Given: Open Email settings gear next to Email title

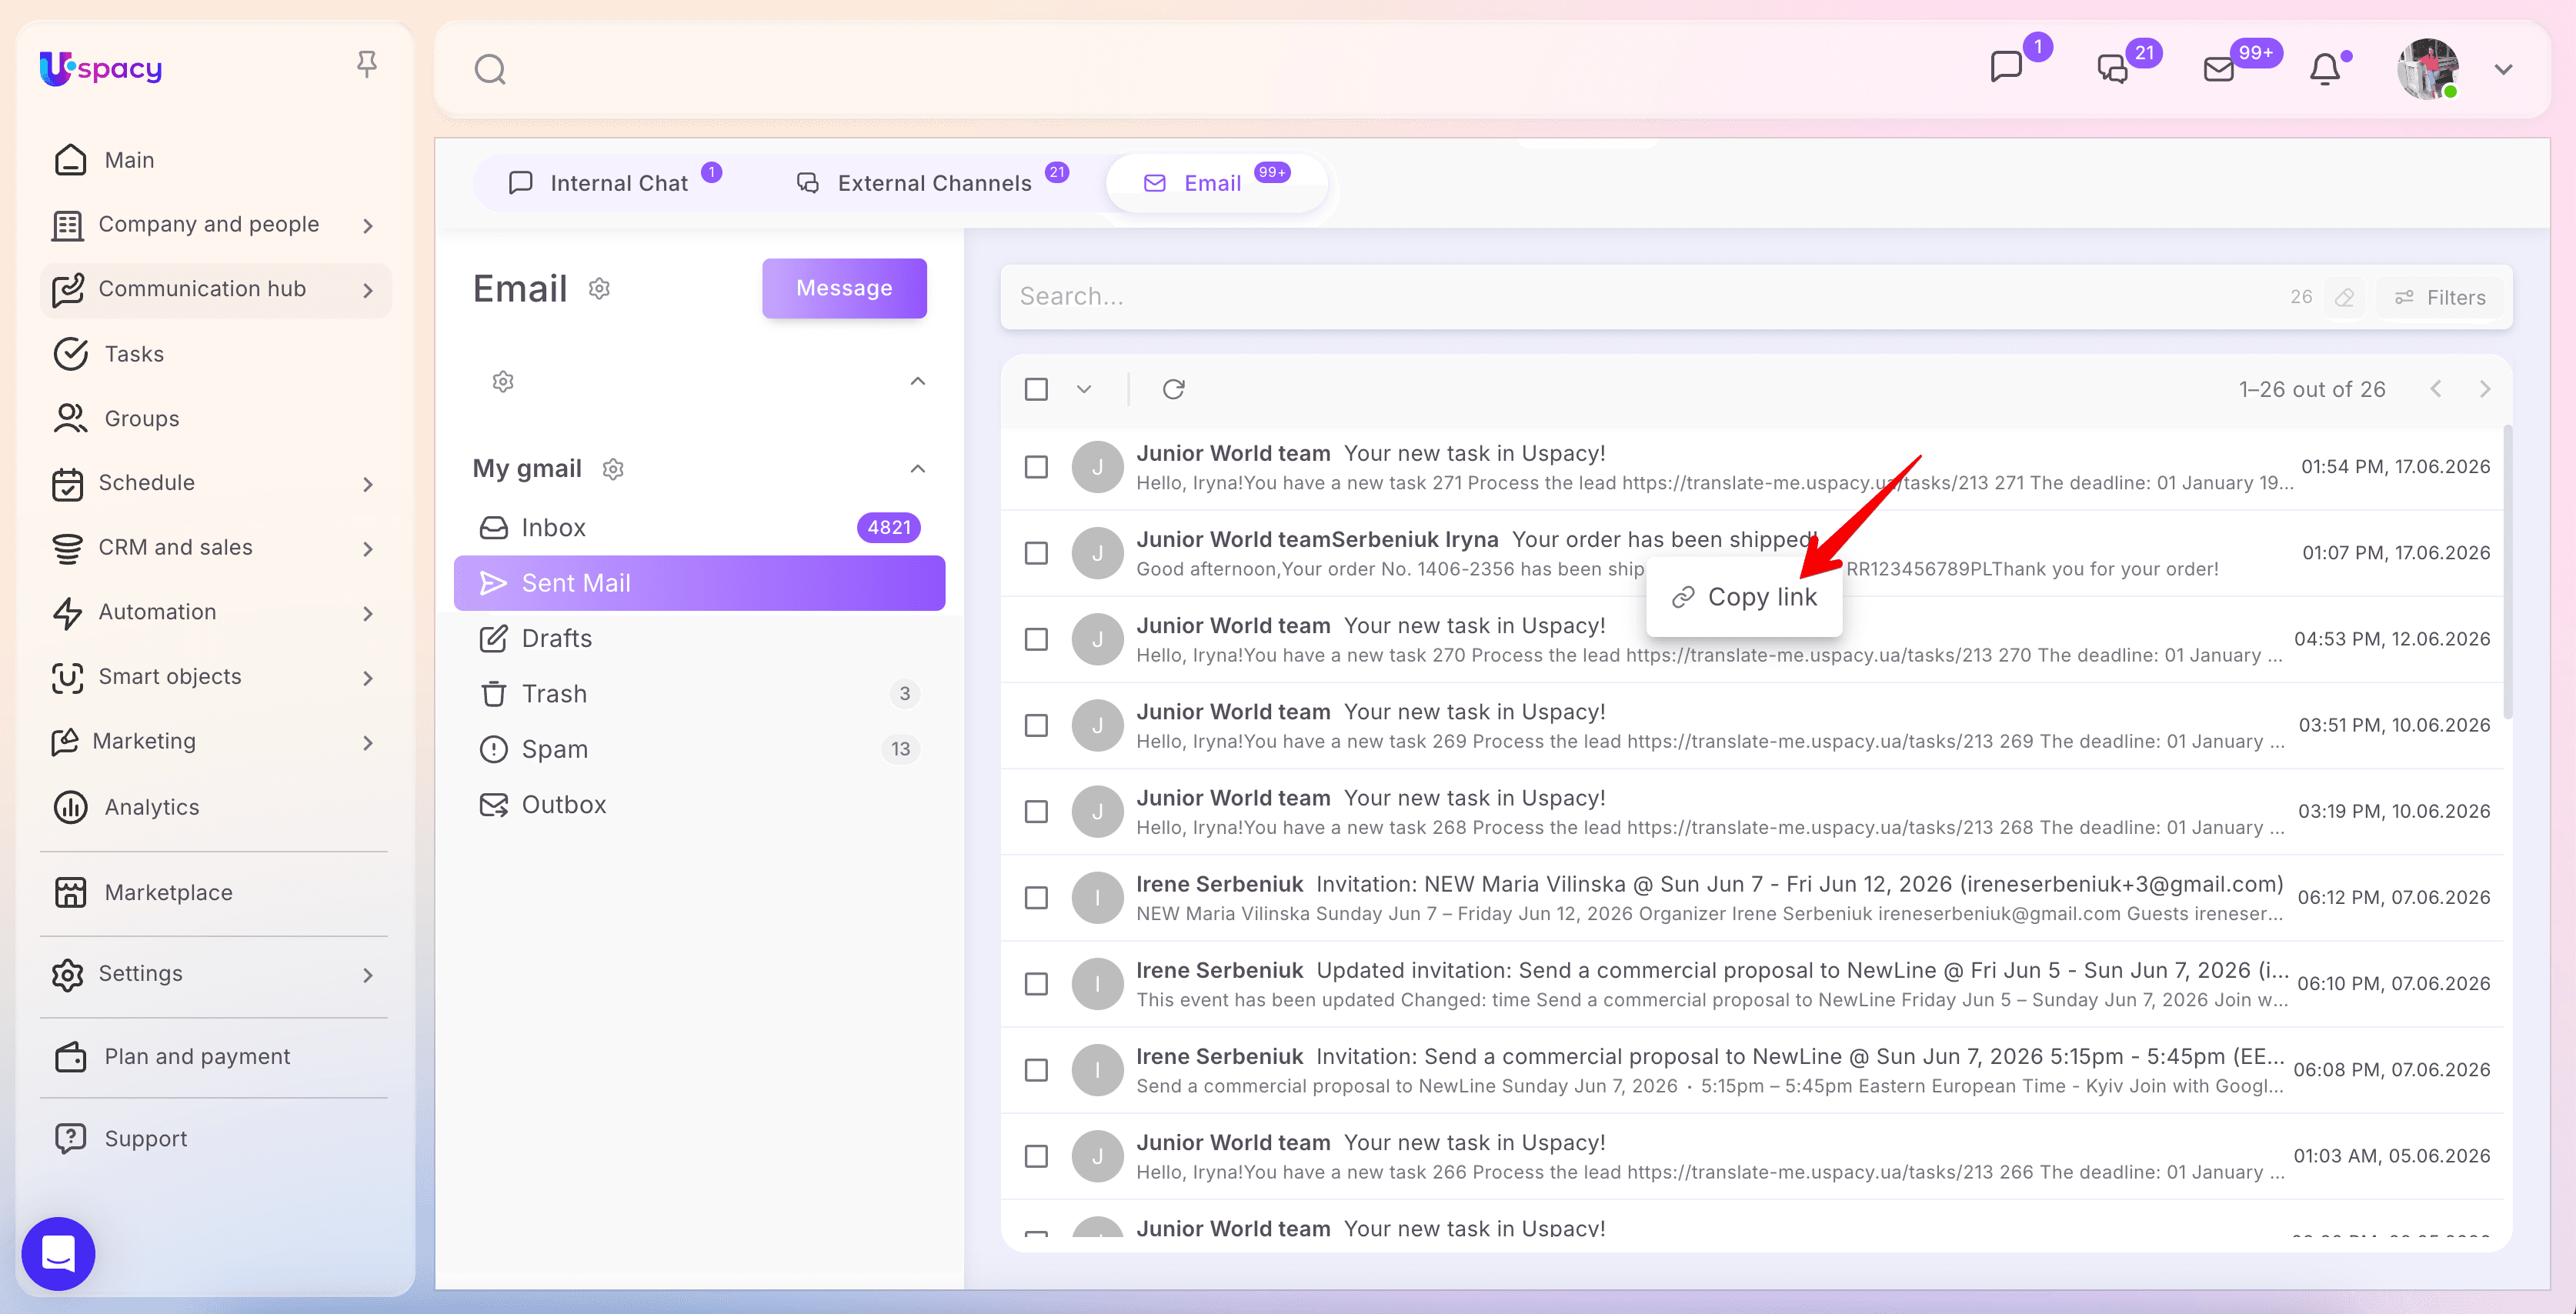Looking at the screenshot, I should tap(599, 289).
